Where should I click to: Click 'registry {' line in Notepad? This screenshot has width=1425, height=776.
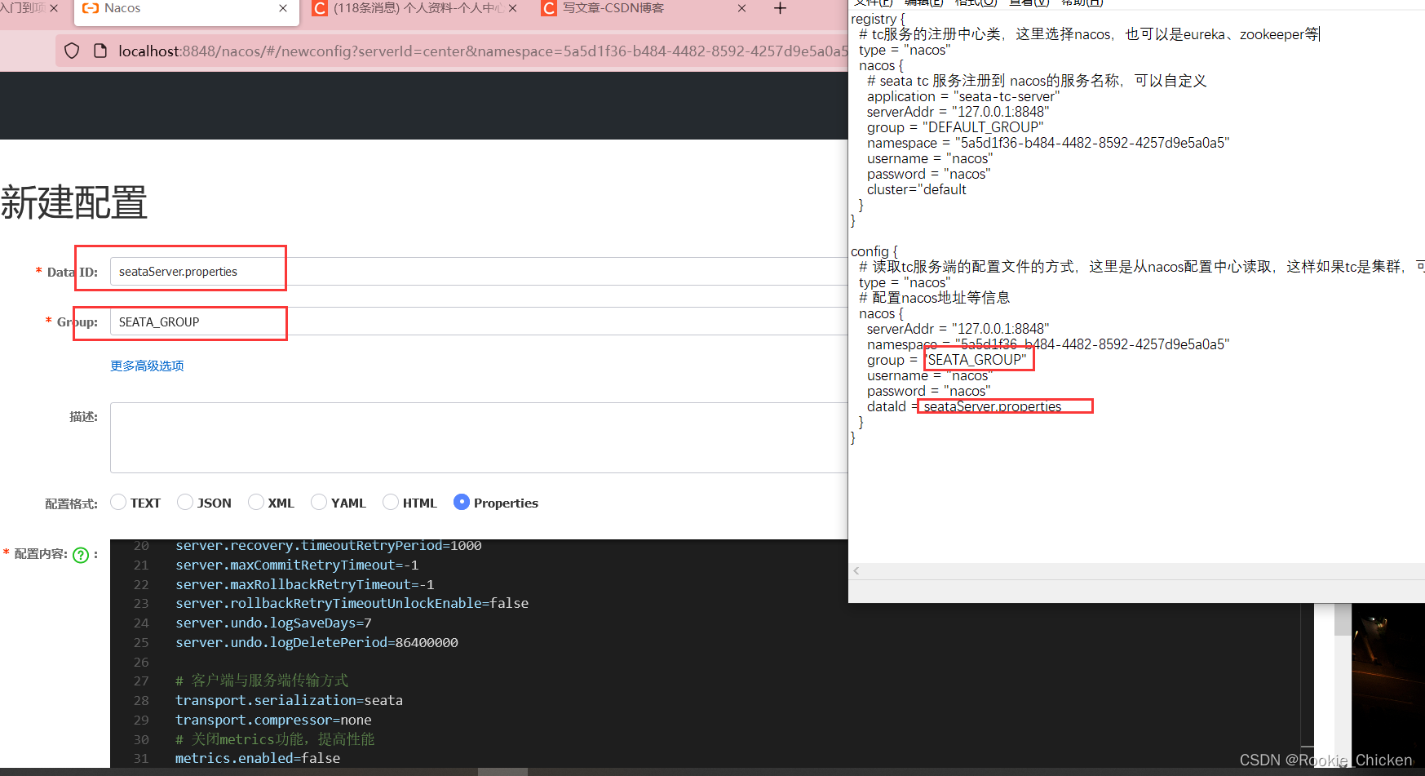878,19
